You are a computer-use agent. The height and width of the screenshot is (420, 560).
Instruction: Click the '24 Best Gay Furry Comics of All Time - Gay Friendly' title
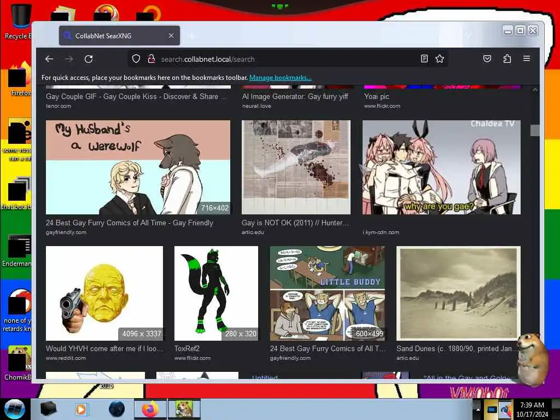tap(129, 223)
